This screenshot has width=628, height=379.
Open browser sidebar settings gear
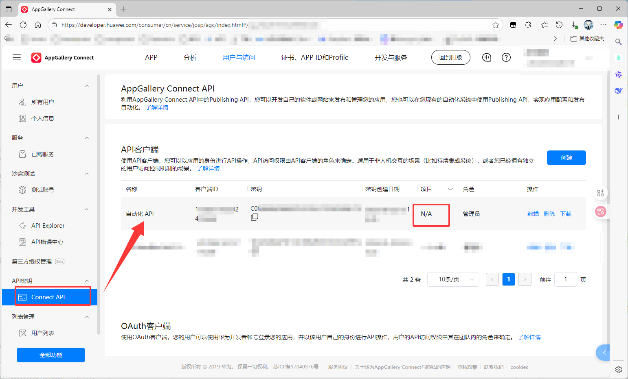[619, 370]
